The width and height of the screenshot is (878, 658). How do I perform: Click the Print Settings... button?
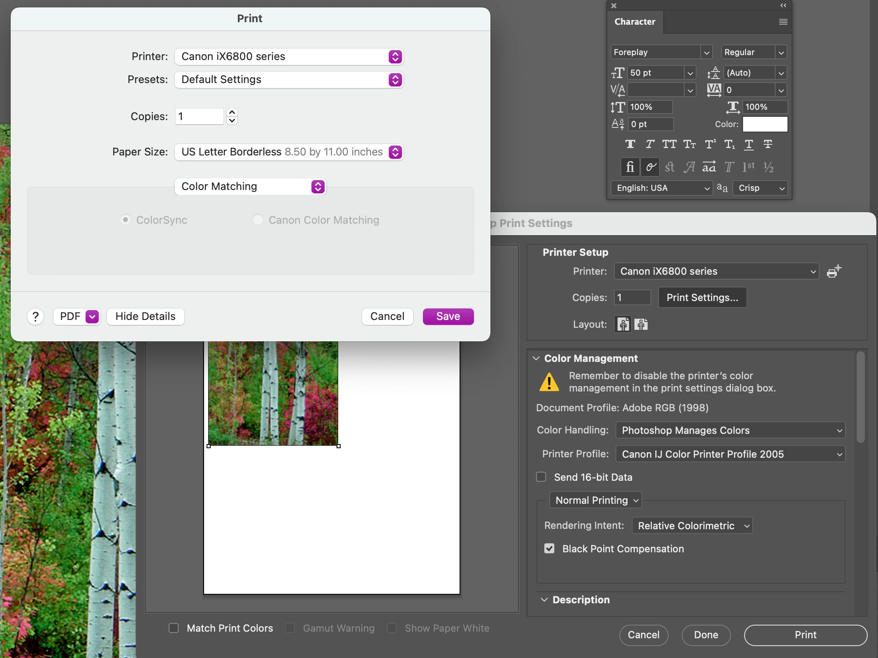coord(702,297)
